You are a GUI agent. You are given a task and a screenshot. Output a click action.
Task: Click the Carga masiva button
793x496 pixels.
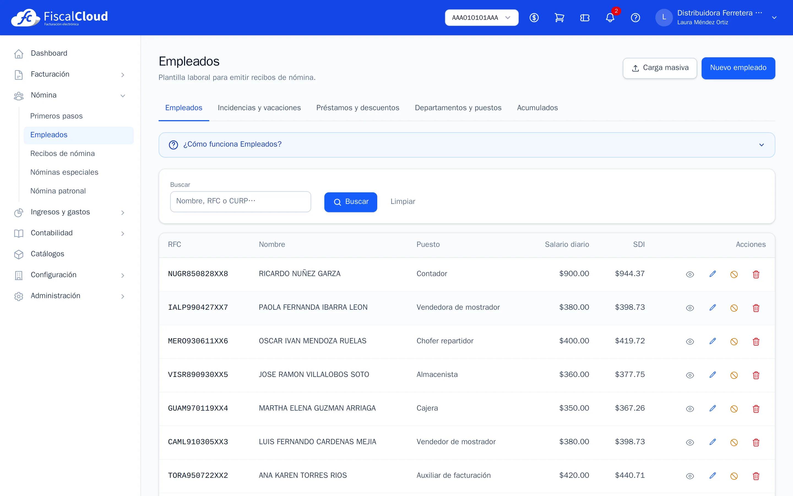pyautogui.click(x=660, y=68)
